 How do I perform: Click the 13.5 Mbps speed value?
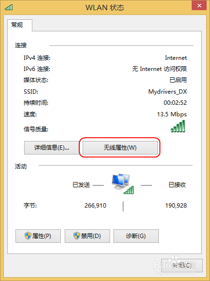tap(172, 114)
